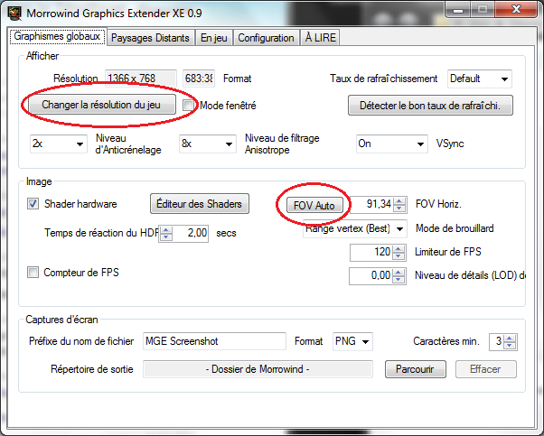Click the Parcourir button

point(416,369)
